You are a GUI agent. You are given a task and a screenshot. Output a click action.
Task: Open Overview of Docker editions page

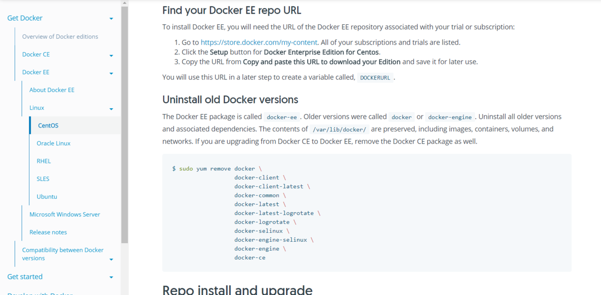60,36
